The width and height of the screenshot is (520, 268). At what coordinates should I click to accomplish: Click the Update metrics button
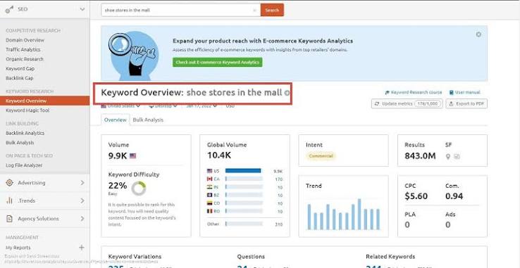pyautogui.click(x=407, y=103)
